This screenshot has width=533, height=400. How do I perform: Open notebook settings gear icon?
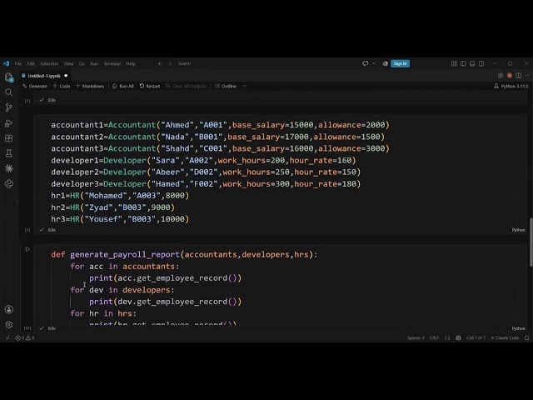501,76
